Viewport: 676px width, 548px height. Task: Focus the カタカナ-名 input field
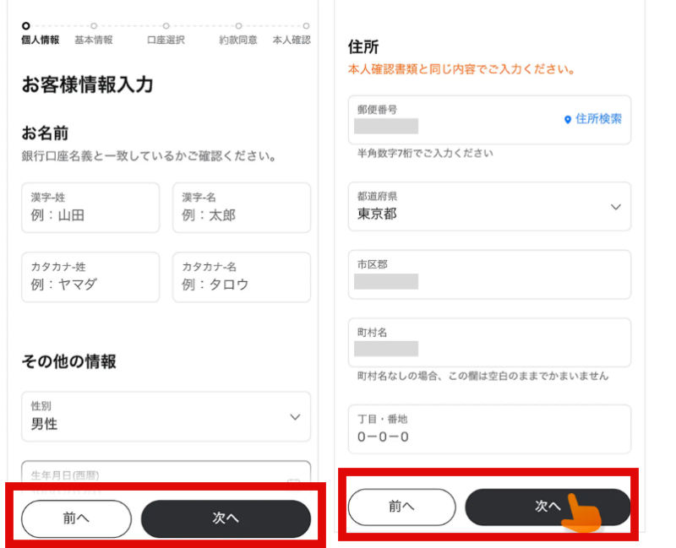coord(242,277)
